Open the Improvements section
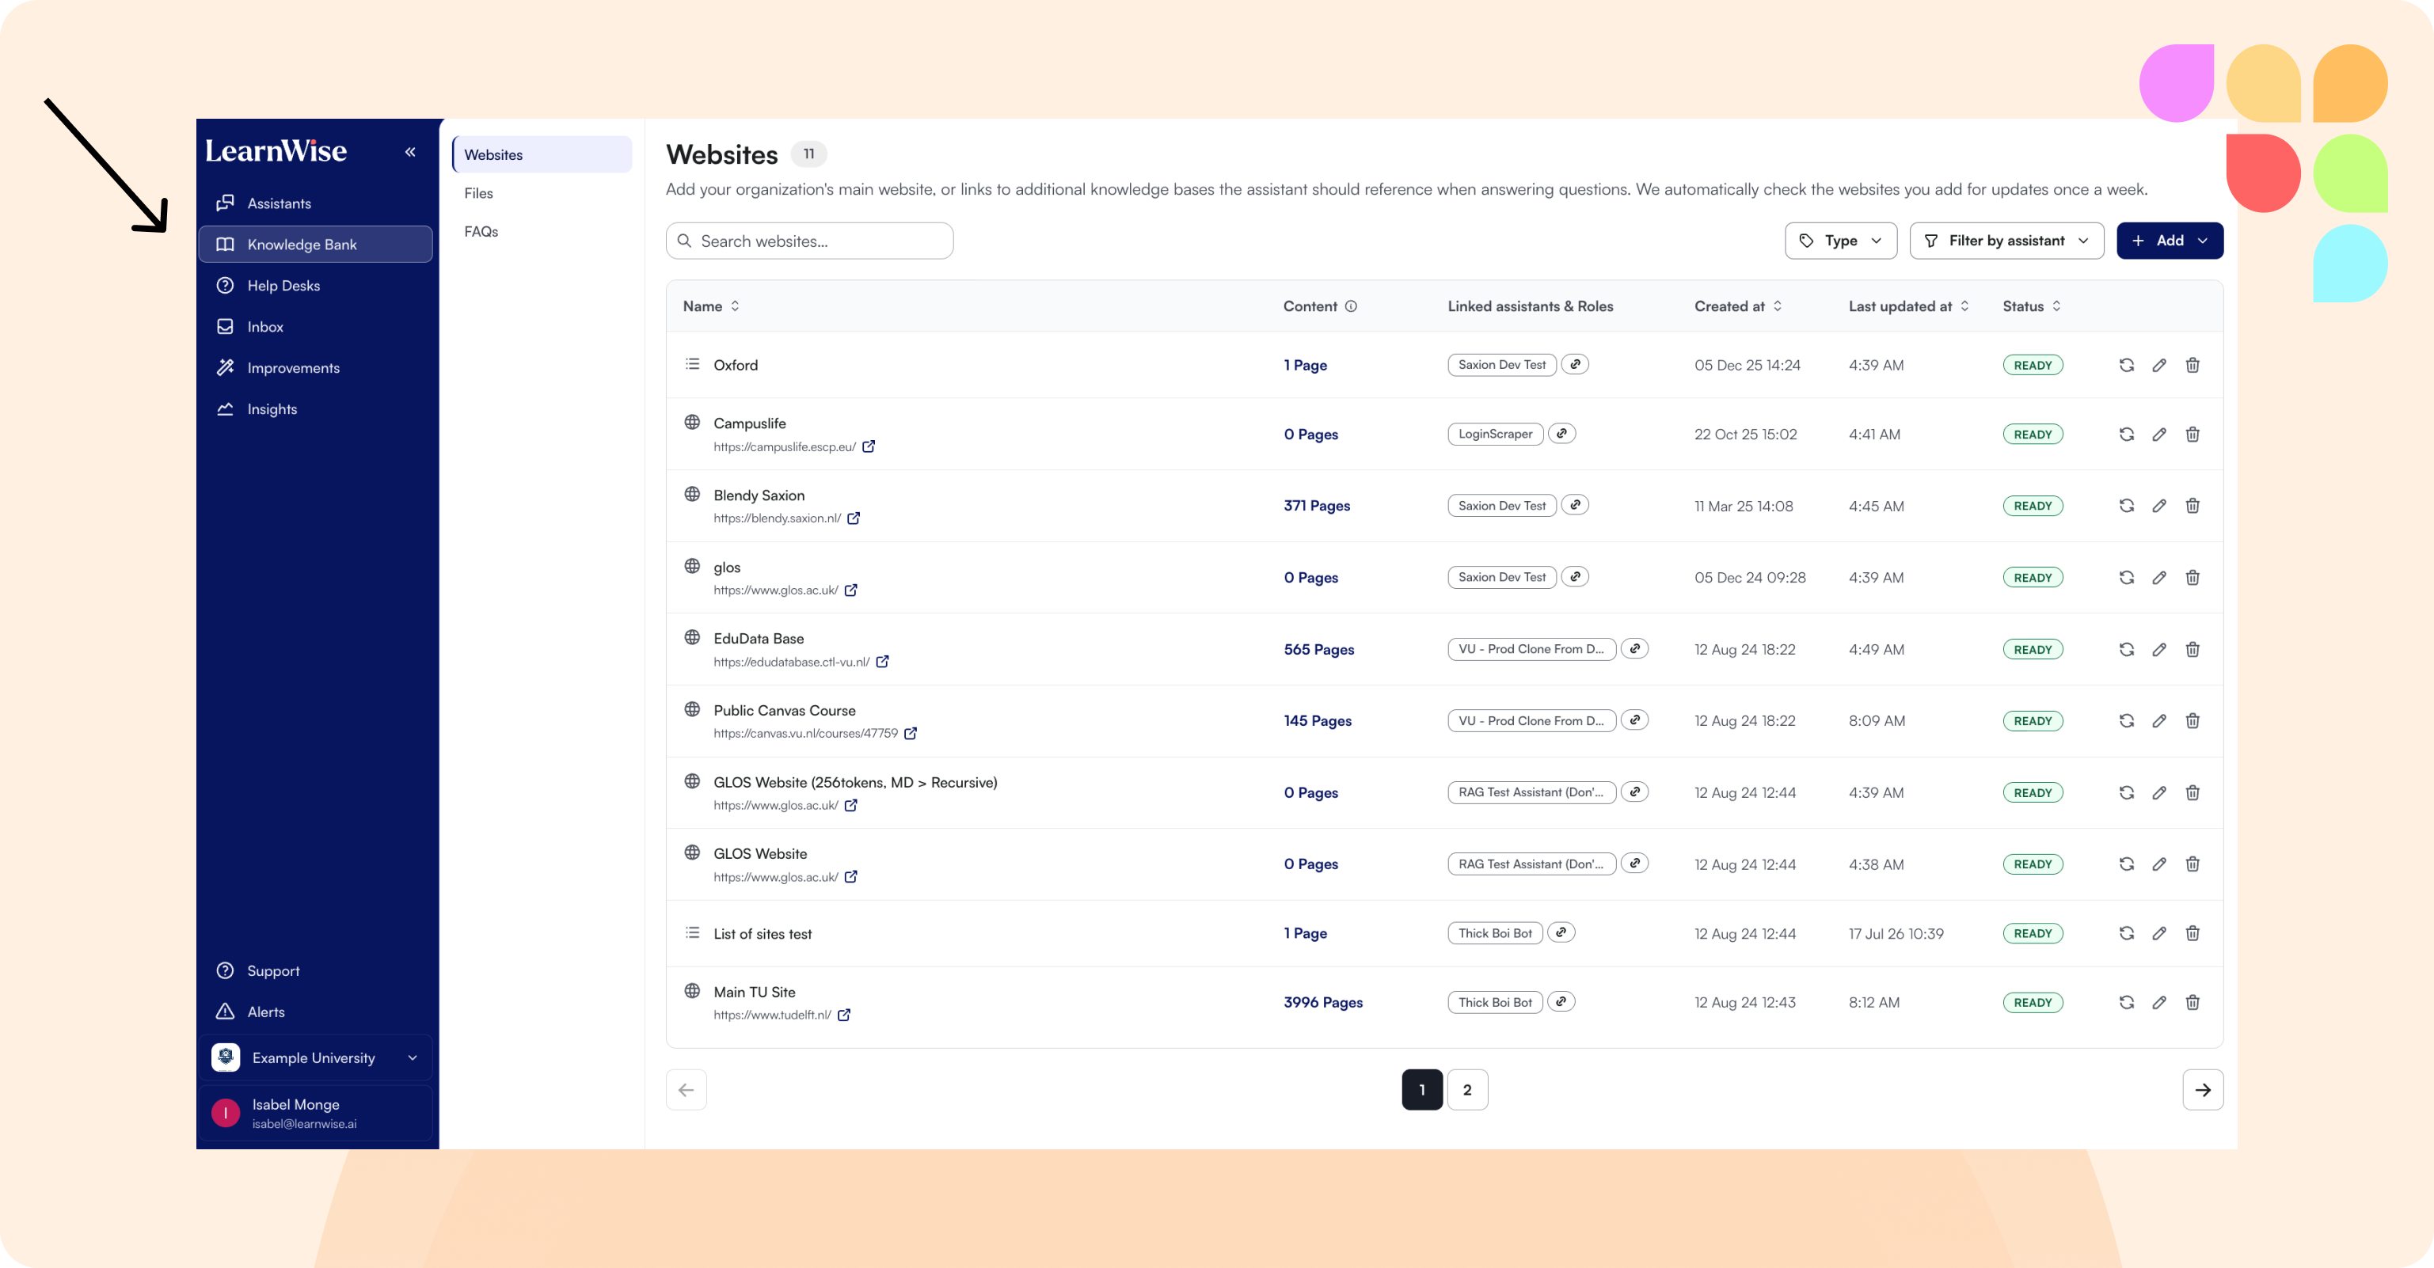Viewport: 2434px width, 1268px height. 316,367
